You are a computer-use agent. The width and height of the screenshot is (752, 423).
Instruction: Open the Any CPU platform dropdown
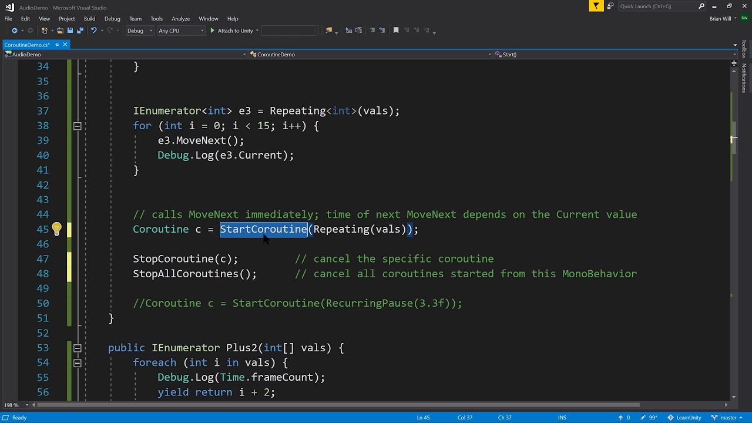coord(181,31)
